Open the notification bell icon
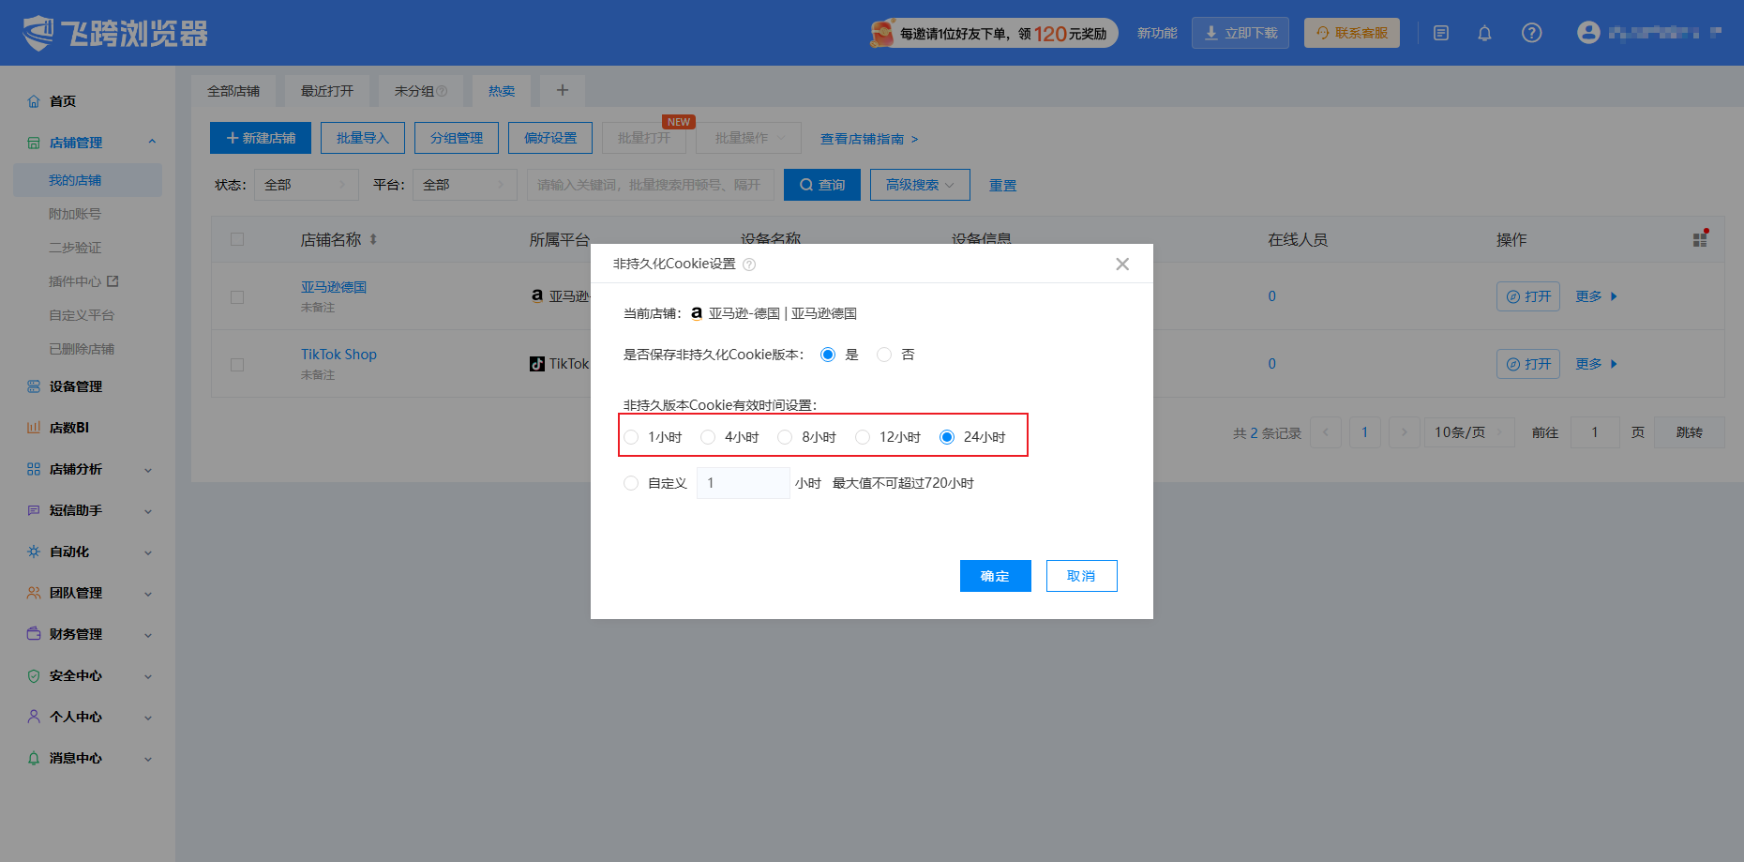The image size is (1744, 862). tap(1484, 33)
